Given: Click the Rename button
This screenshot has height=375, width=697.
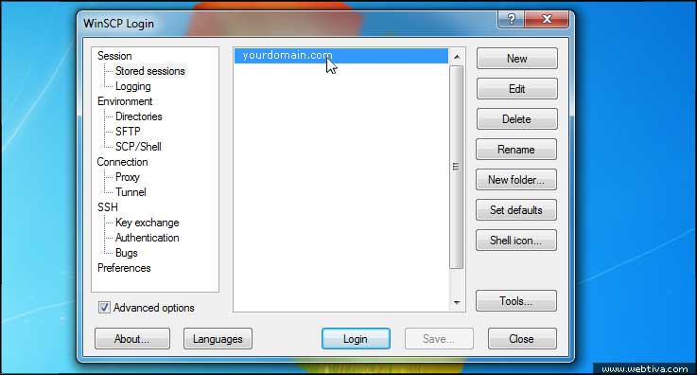Looking at the screenshot, I should pyautogui.click(x=516, y=149).
